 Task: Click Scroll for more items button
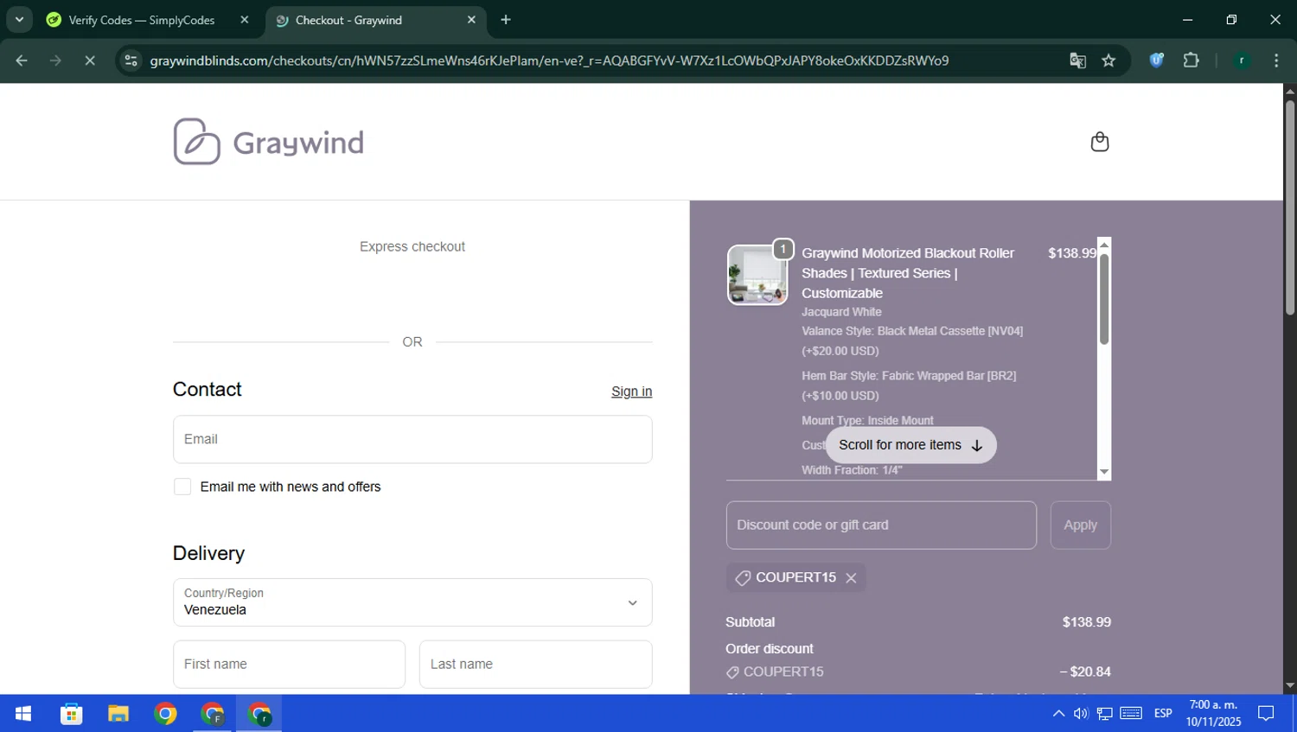coord(910,445)
